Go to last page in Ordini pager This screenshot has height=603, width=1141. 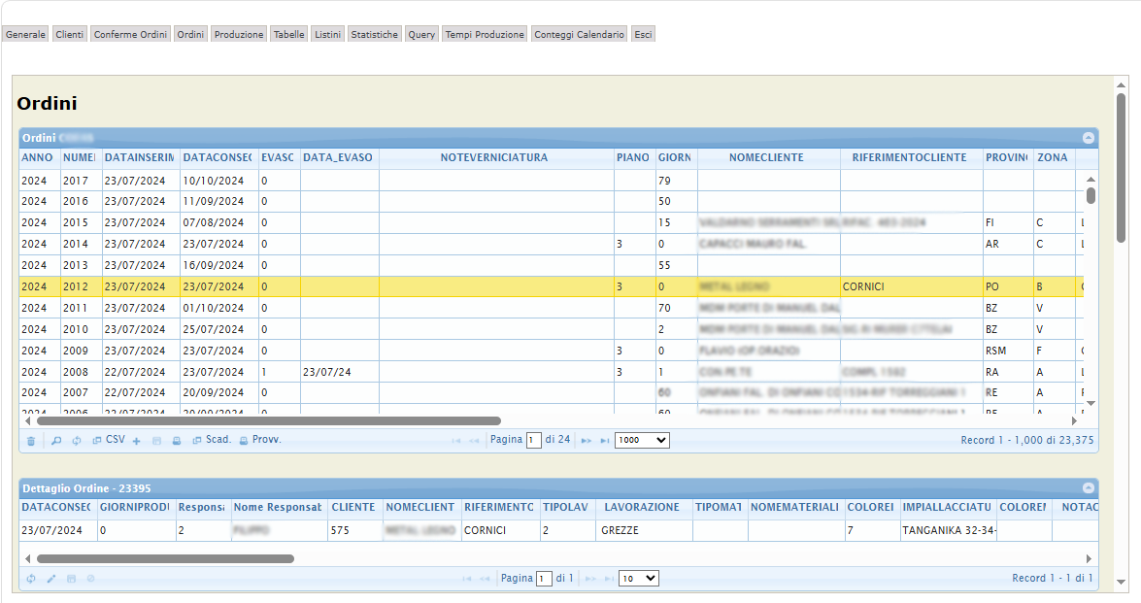[x=604, y=441]
